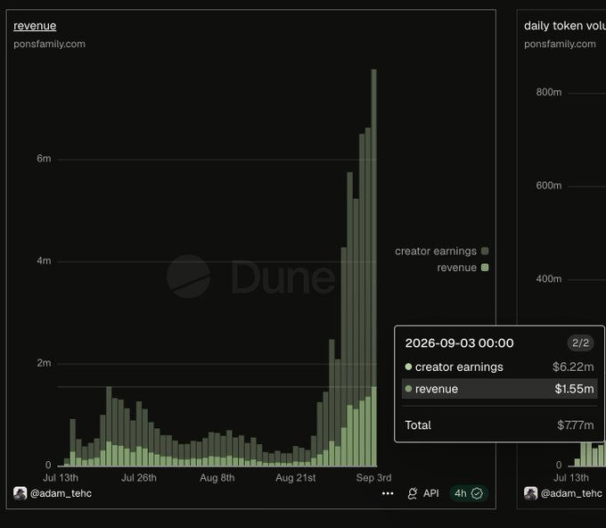
Task: Click the Aug 21st x-axis label
Action: click(x=295, y=478)
